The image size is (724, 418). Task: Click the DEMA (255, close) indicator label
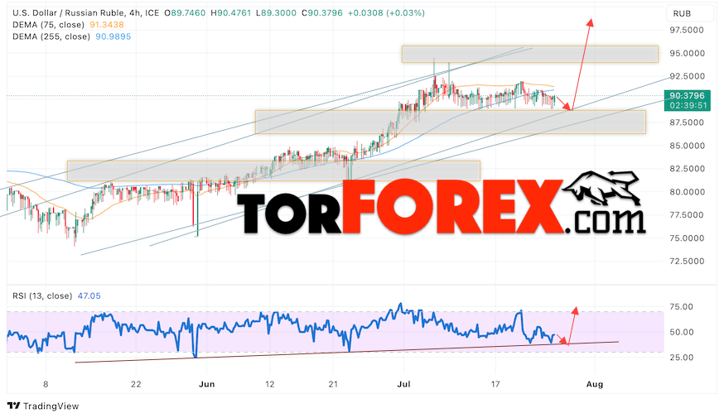point(51,36)
